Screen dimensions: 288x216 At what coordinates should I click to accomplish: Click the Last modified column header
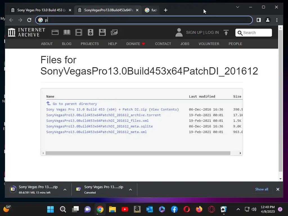(x=202, y=96)
